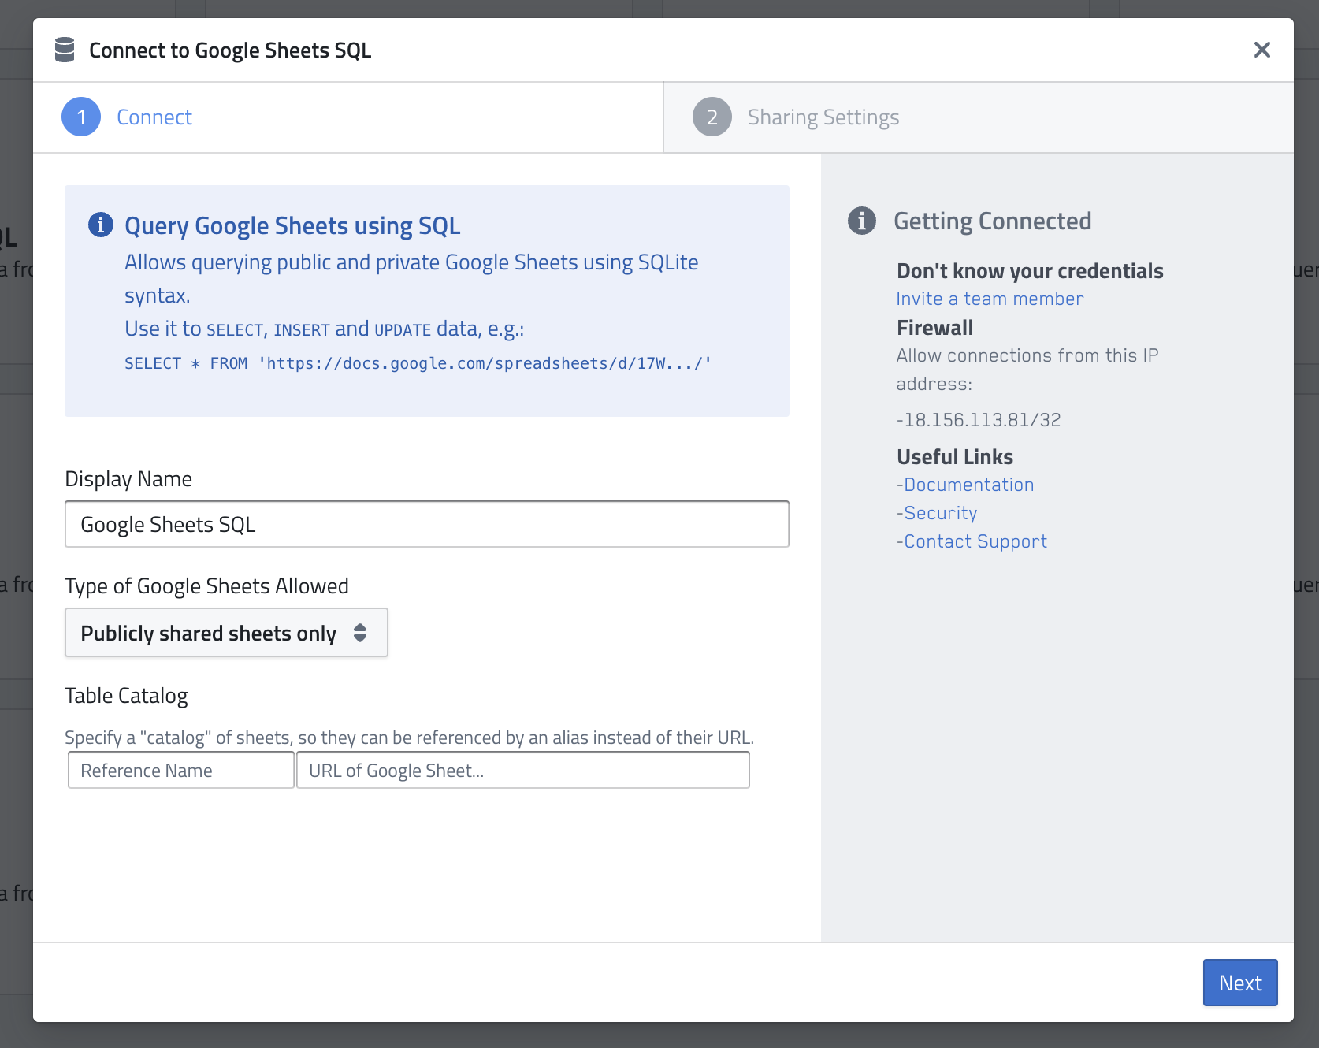Click the example SELECT * FROM query text
Viewport: 1319px width, 1048px height.
click(x=418, y=363)
